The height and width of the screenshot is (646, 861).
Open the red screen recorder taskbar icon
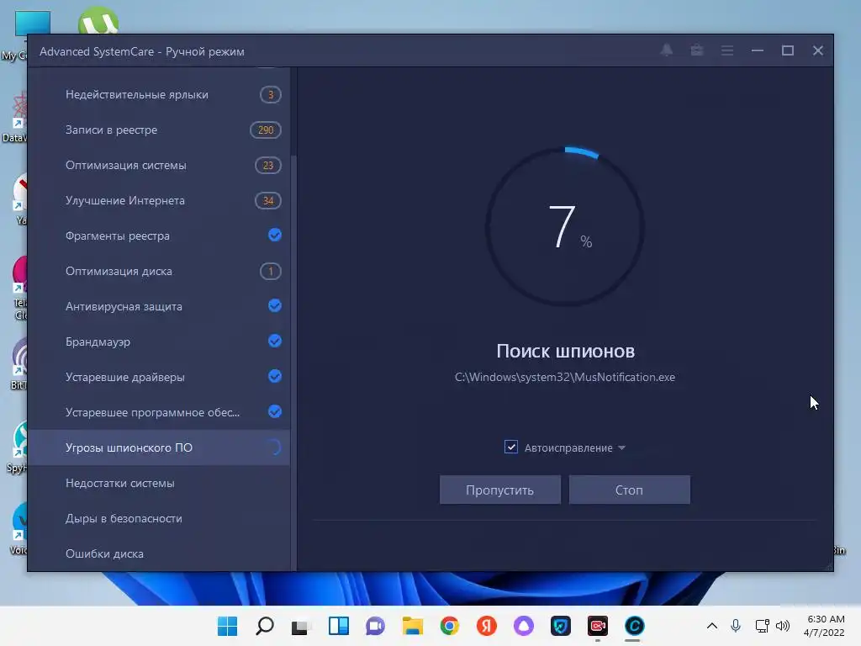[598, 626]
